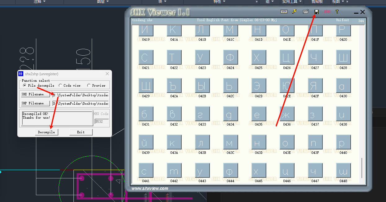Open the 特性 panel dialog launcher arrow
Image resolution: width=386 pixels, height=202 pixels.
coord(257,2)
